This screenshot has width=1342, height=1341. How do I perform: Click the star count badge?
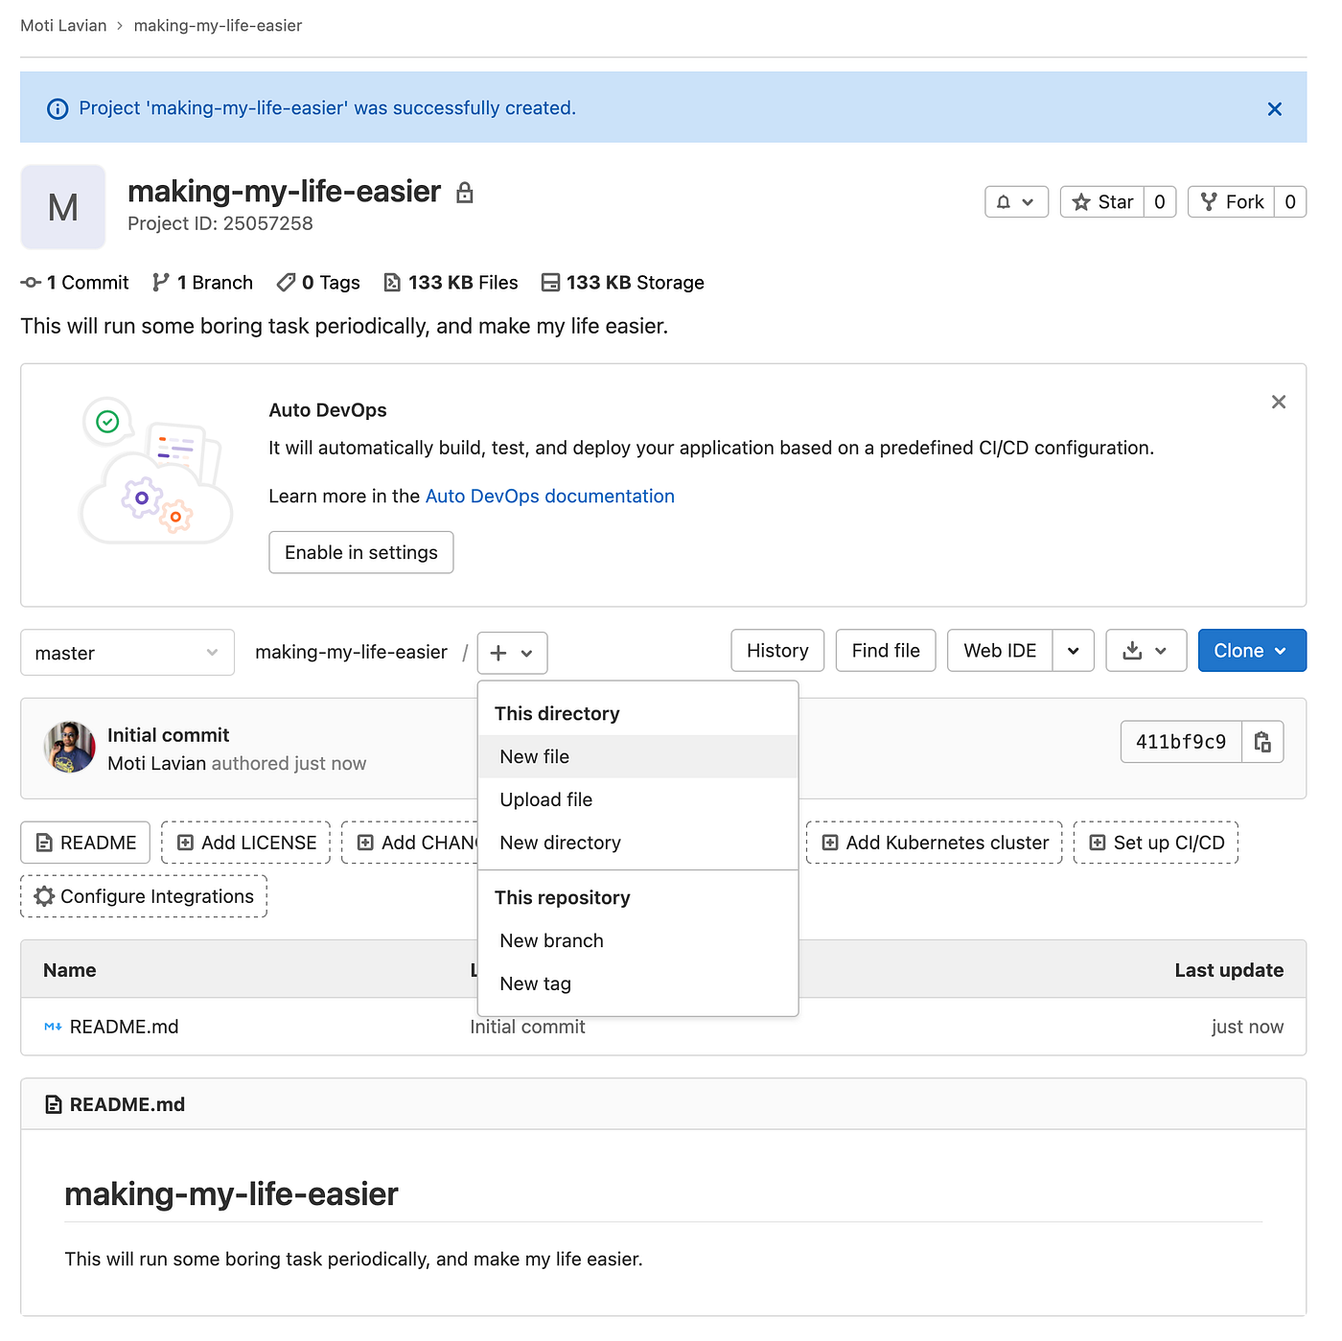pyautogui.click(x=1160, y=202)
